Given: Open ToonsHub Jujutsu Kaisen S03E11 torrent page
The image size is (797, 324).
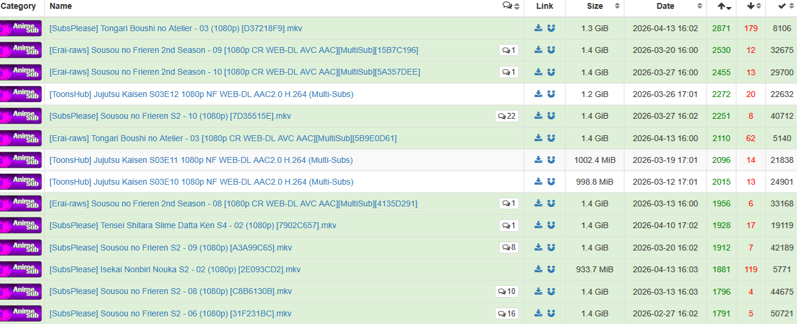Looking at the screenshot, I should (201, 160).
